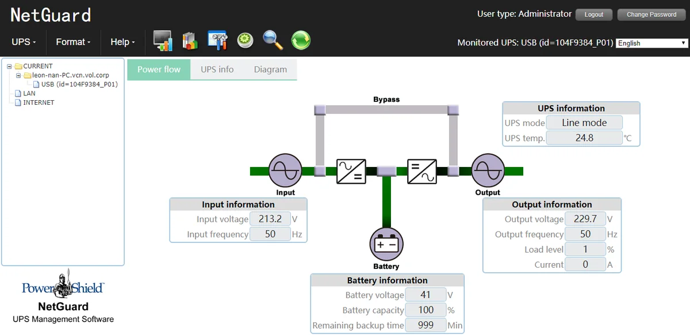
Task: Click the Battery capacity value 100
Action: [426, 310]
